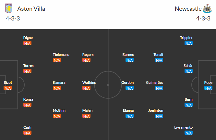Click Kamara's orange rating badge

point(57,88)
